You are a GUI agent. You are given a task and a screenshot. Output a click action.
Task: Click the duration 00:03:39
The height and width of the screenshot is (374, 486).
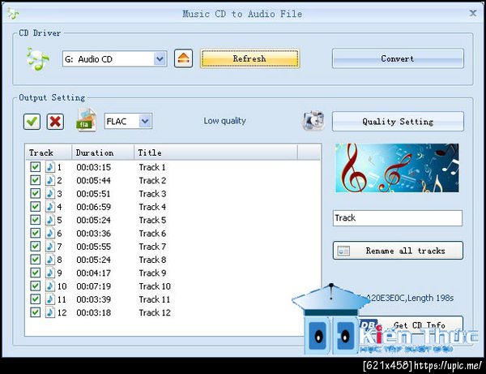click(x=94, y=299)
